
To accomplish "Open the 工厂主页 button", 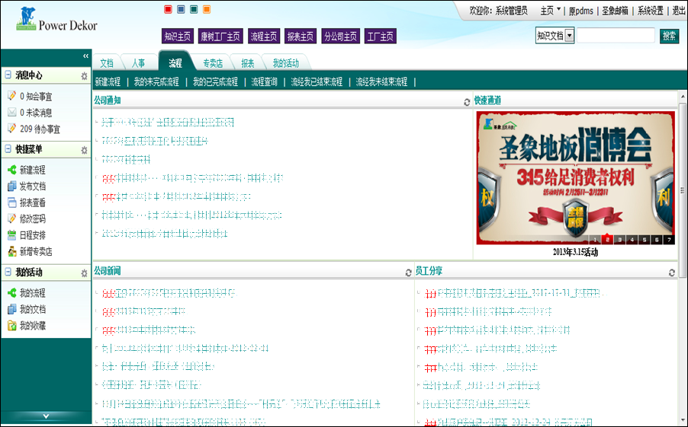I will pyautogui.click(x=381, y=37).
